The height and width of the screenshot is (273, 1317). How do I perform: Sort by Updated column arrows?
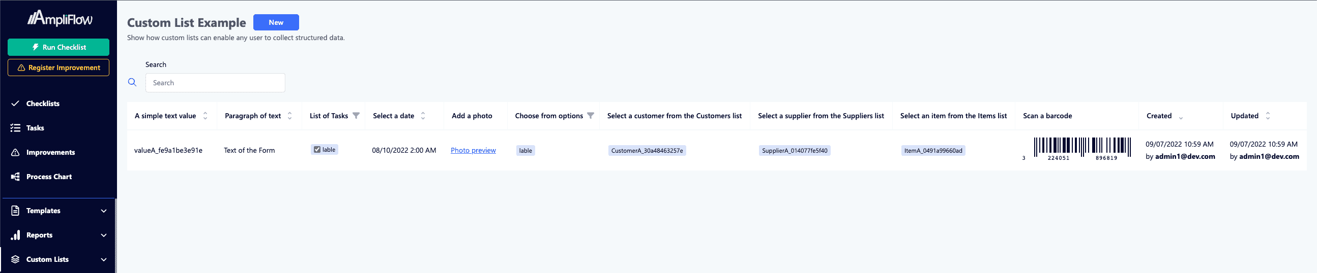[1268, 116]
